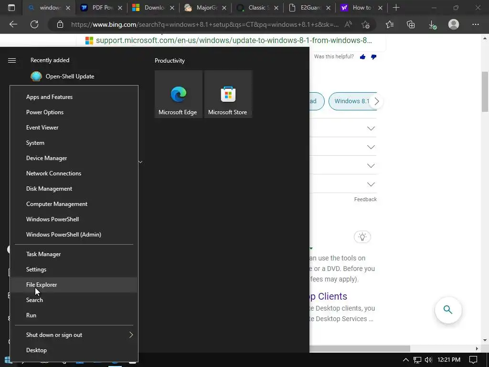This screenshot has height=367, width=489.
Task: Click the address bar URL
Action: (204, 25)
